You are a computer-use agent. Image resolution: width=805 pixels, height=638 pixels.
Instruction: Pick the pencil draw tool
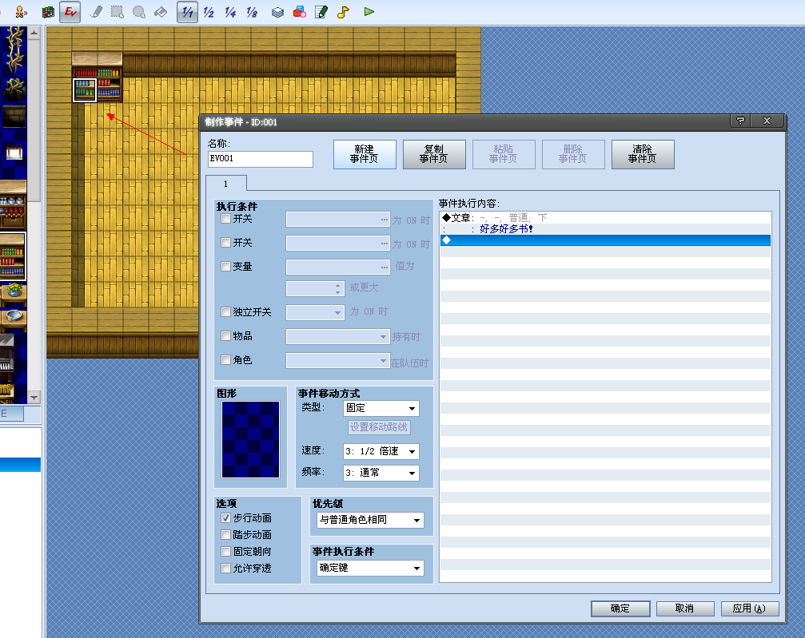[96, 11]
